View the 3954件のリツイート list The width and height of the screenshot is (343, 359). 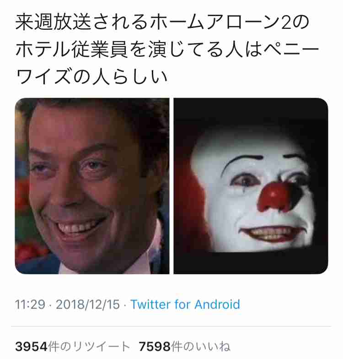72,346
